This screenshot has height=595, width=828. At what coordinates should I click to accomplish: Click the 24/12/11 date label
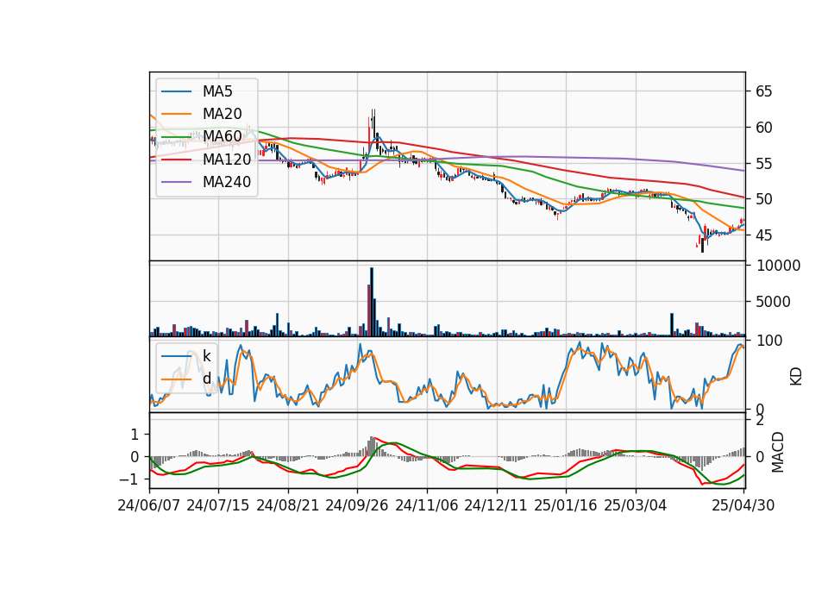pos(496,505)
